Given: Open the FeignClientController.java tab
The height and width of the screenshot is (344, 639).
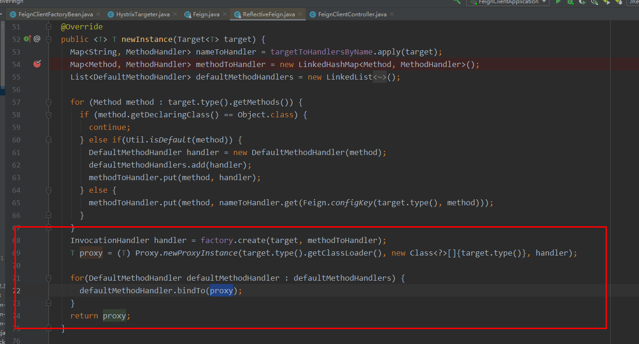Looking at the screenshot, I should pos(352,14).
